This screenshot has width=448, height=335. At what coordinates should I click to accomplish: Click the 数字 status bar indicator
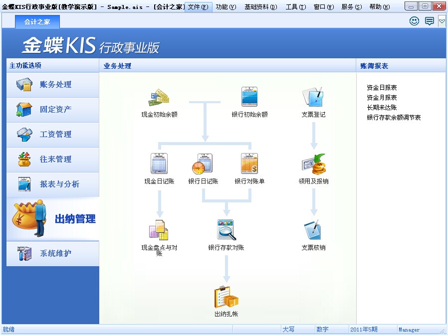click(322, 330)
